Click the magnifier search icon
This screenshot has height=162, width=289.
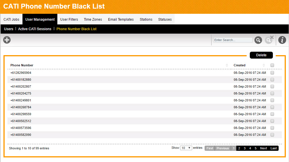(258, 40)
